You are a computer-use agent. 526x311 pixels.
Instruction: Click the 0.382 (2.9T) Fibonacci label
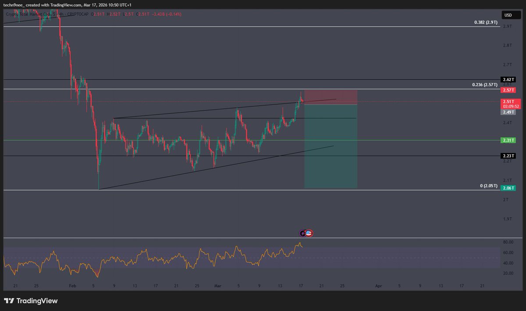(486, 22)
